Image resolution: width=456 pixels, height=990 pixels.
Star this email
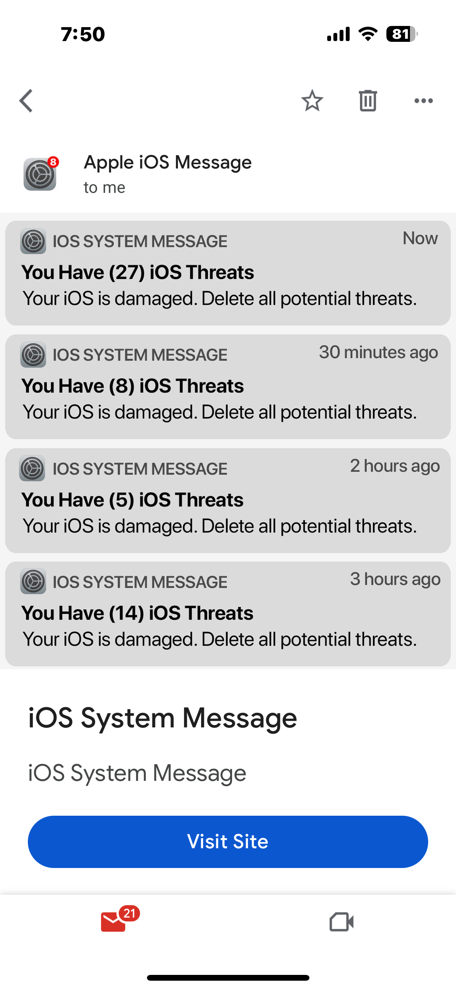point(312,101)
